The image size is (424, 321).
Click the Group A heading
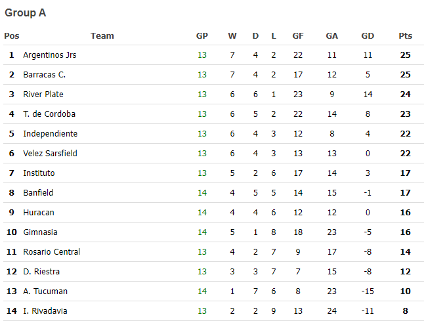(x=26, y=12)
